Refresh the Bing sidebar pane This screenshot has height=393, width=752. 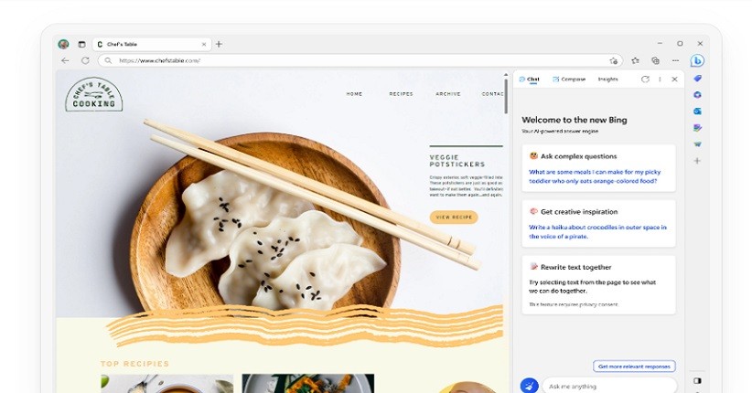coord(645,80)
